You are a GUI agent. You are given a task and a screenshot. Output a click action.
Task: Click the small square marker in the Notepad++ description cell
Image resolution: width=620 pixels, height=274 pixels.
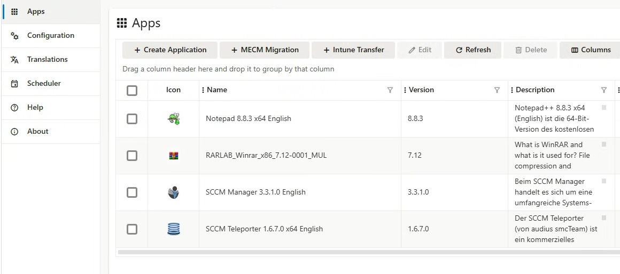click(604, 107)
